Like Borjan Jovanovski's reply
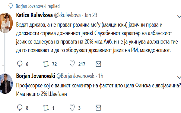181x113 pixels. pos(72,108)
